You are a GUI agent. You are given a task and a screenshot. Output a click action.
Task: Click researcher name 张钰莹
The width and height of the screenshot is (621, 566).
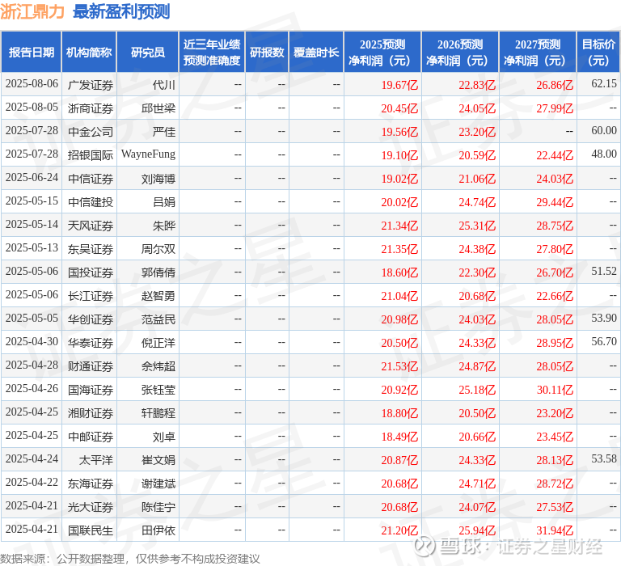pos(158,390)
